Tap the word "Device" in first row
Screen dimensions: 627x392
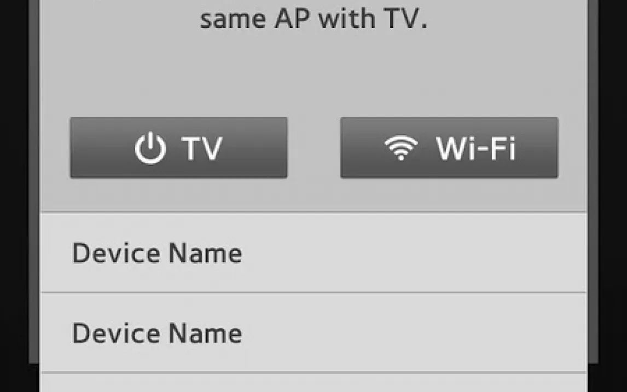tap(117, 253)
